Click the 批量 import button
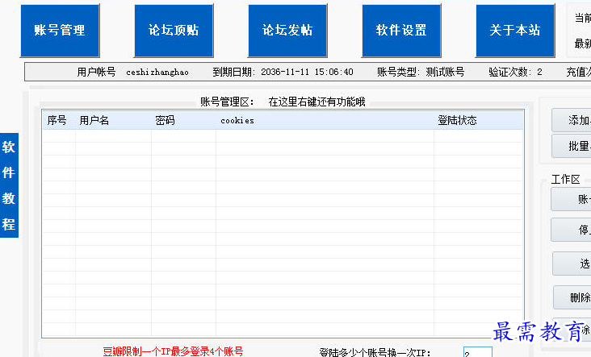This screenshot has width=591, height=357. (x=572, y=146)
